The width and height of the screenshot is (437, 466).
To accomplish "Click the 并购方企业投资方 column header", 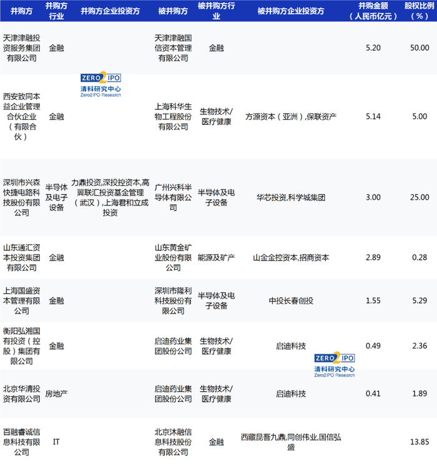I will [x=110, y=11].
